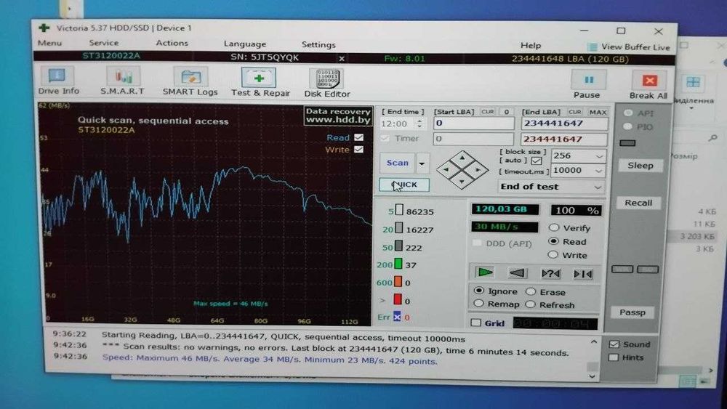The height and width of the screenshot is (409, 727).
Task: Select the Erase radio option
Action: (x=531, y=291)
